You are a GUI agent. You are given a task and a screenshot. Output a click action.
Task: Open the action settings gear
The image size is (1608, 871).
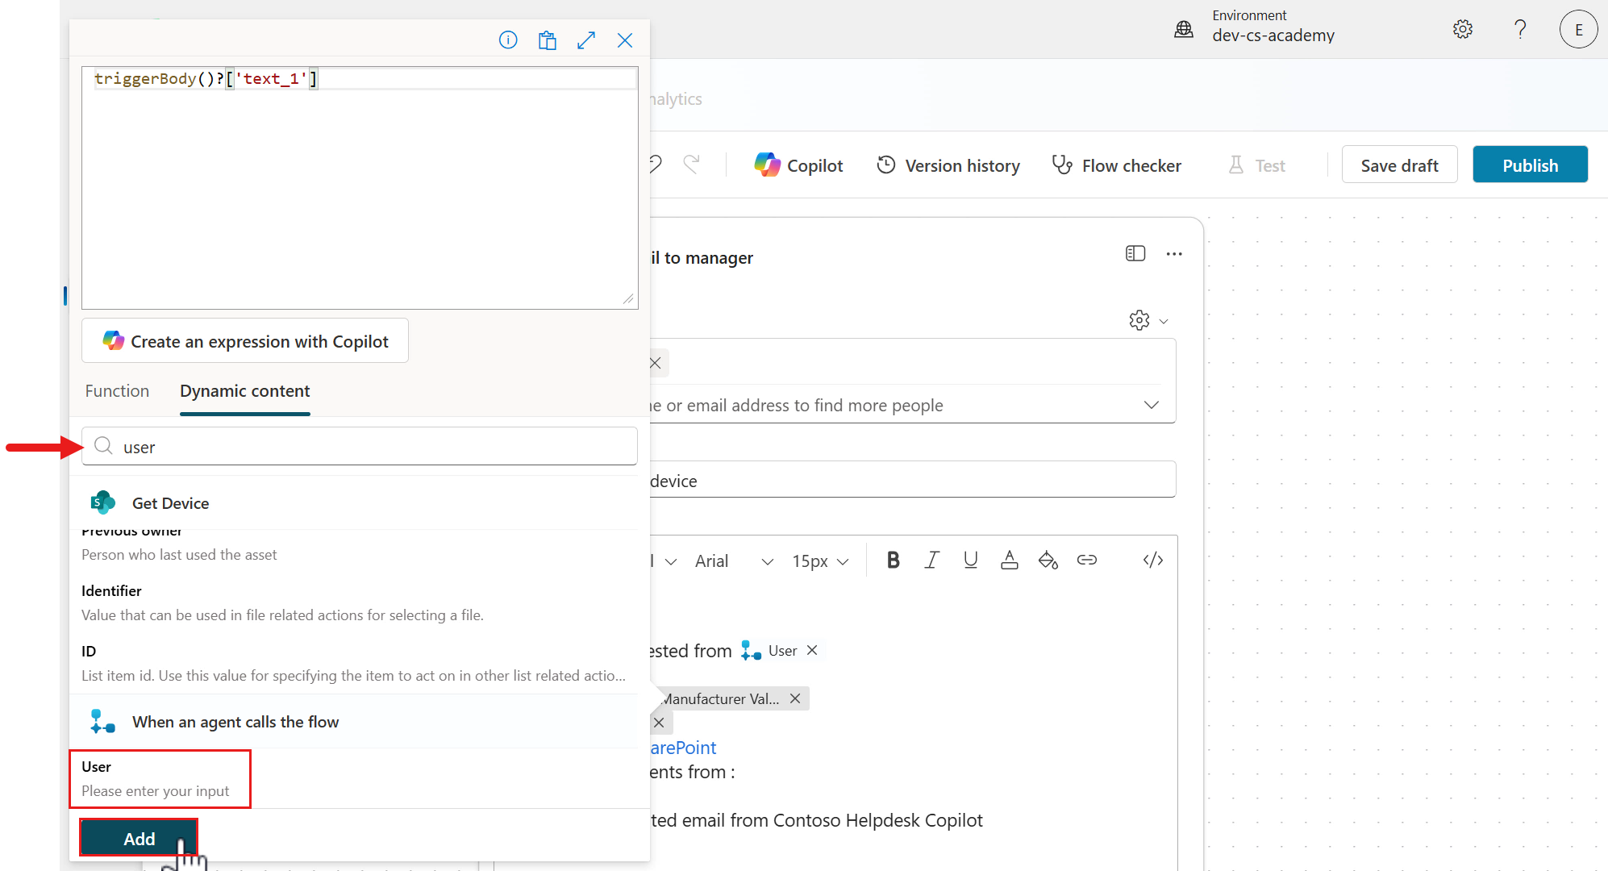point(1138,320)
